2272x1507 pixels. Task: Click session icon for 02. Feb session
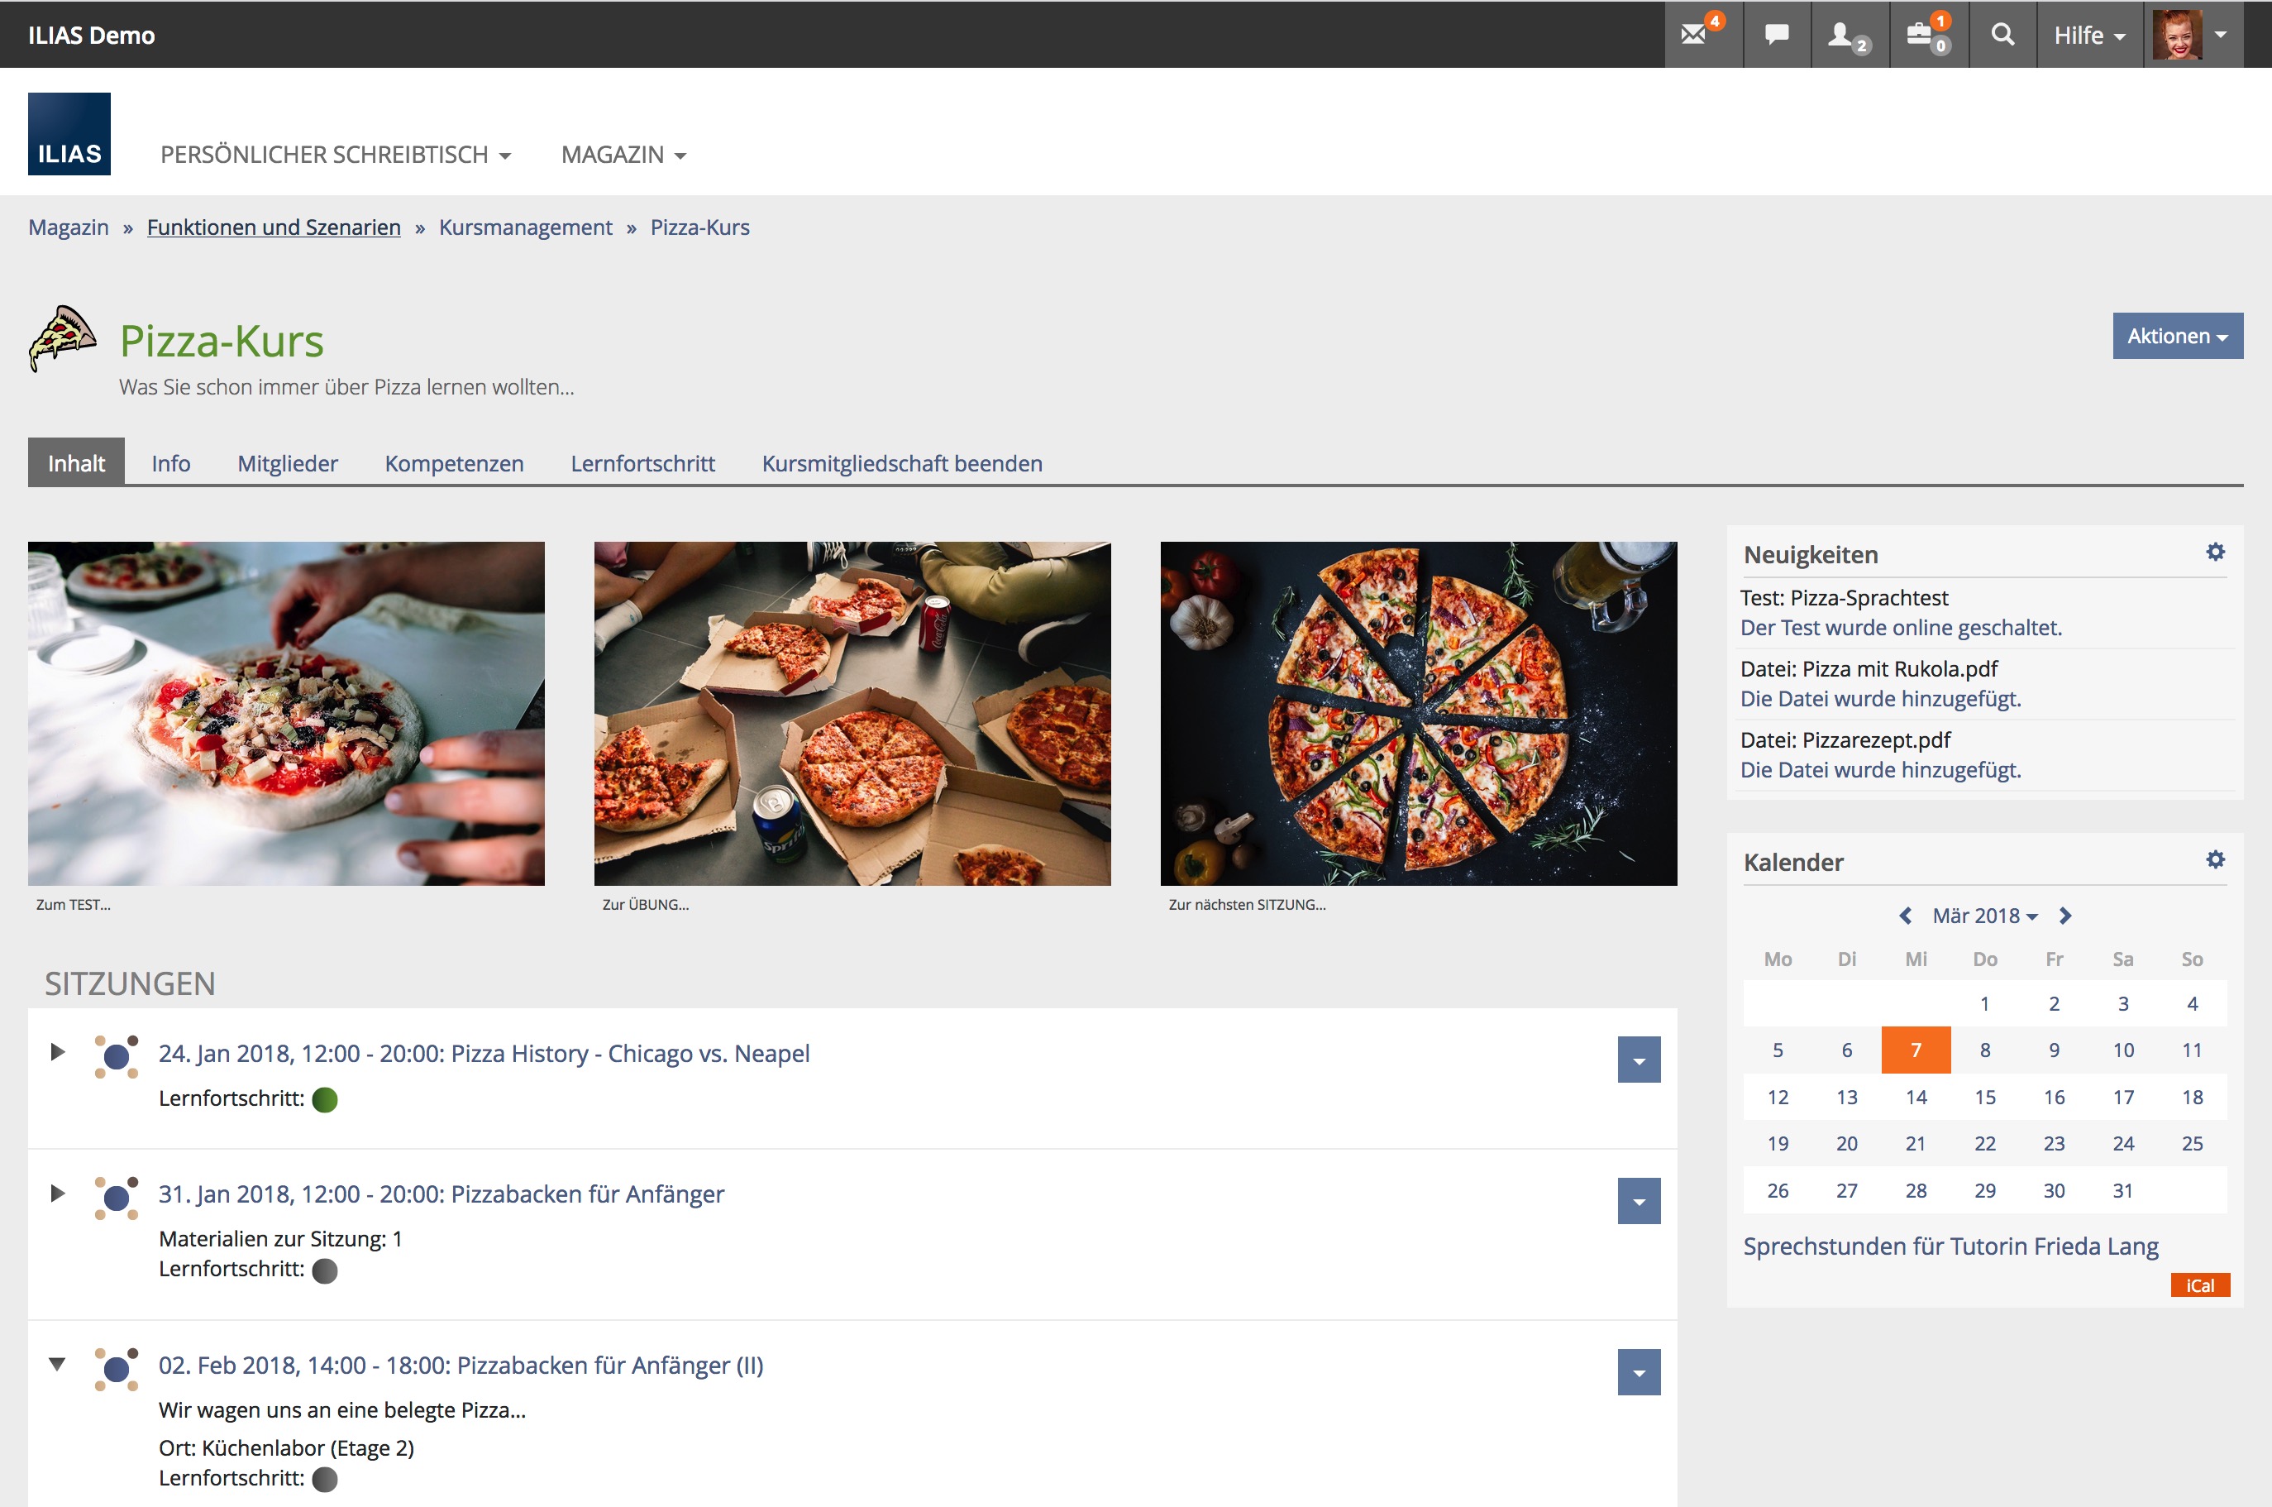tap(117, 1369)
